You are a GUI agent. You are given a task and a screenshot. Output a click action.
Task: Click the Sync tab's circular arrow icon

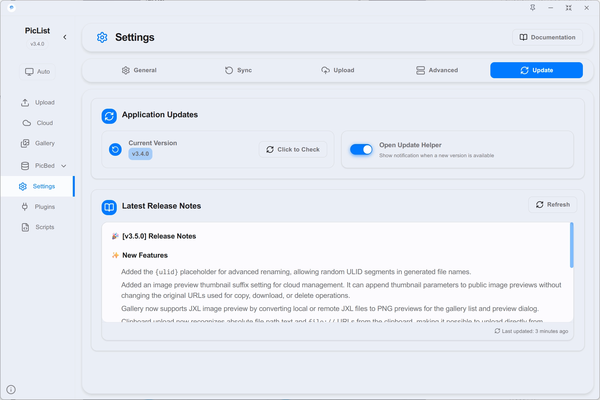(x=229, y=70)
